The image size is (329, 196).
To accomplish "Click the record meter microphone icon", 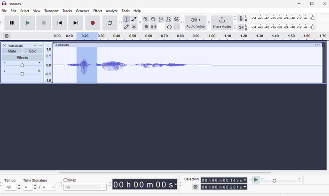I will (x=241, y=18).
